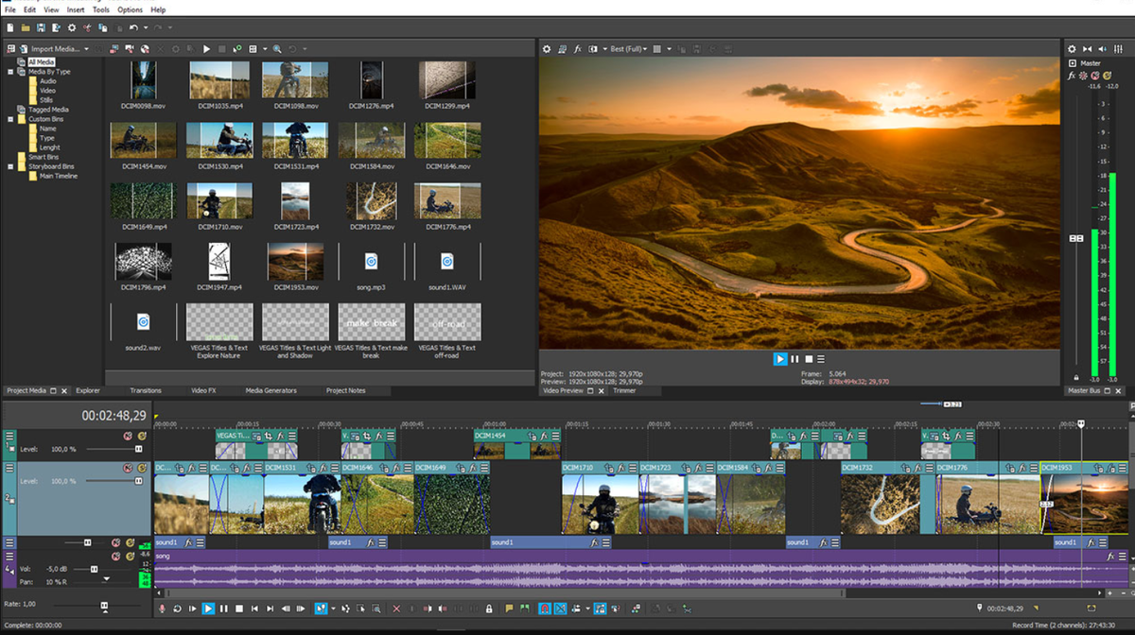This screenshot has width=1135, height=635.
Task: Open the Video FX tab
Action: [x=203, y=390]
